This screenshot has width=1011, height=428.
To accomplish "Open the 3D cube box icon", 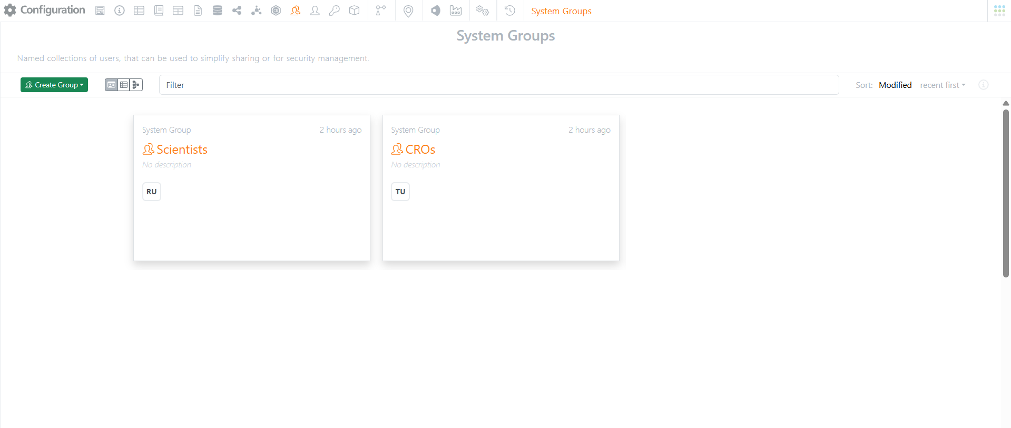I will click(x=354, y=11).
